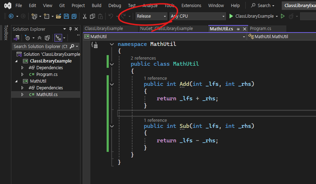The image size is (316, 184).
Task: Select Solution 'ClassLibraryExample' root node
Action: tap(48, 54)
